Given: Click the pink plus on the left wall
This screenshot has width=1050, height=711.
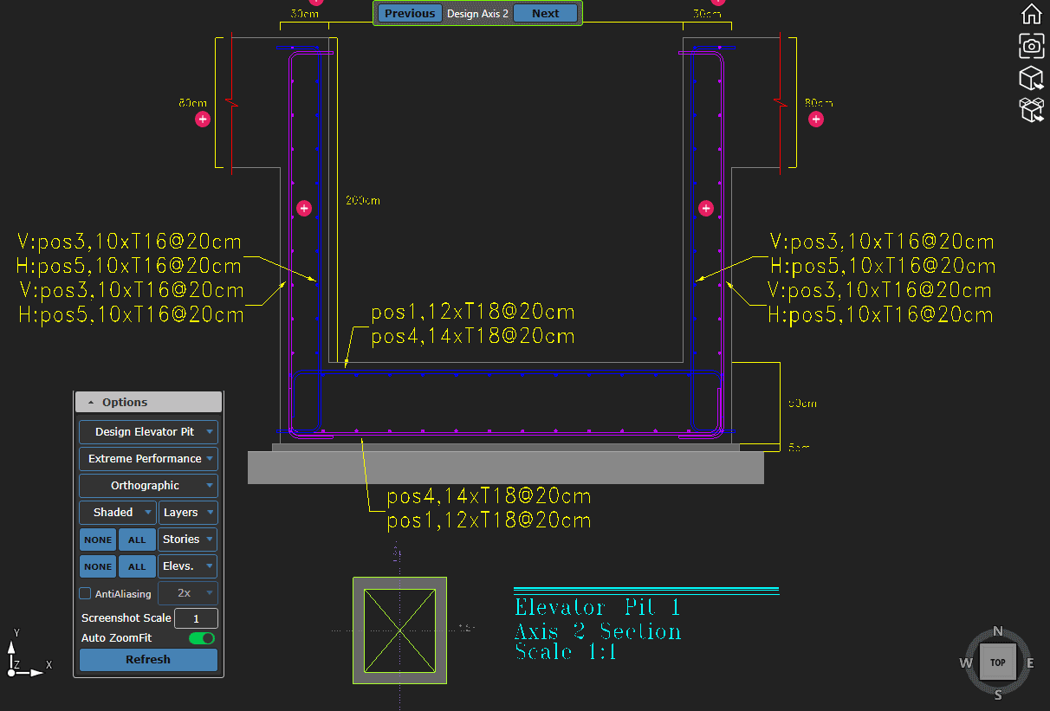Looking at the screenshot, I should (303, 208).
